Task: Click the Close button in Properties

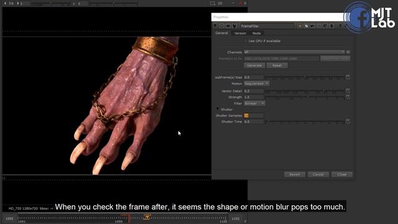Action: (342, 174)
